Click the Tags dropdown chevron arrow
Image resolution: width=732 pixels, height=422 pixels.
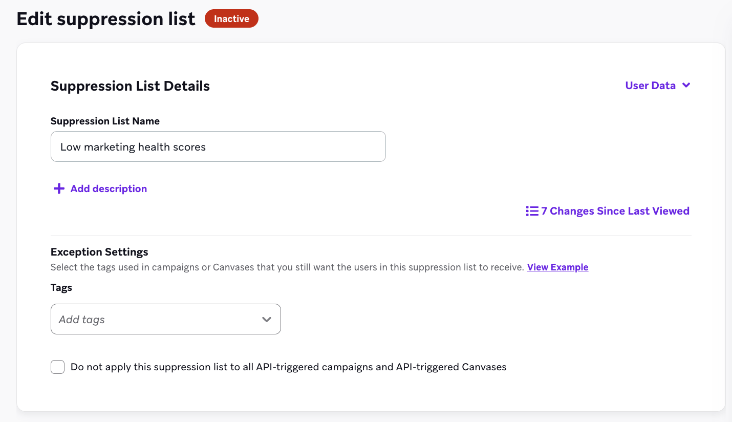(267, 319)
